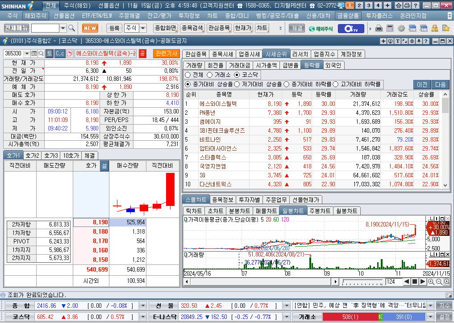Switch to the 호가2 tab
Screen dimensions: 454x323
32,155
